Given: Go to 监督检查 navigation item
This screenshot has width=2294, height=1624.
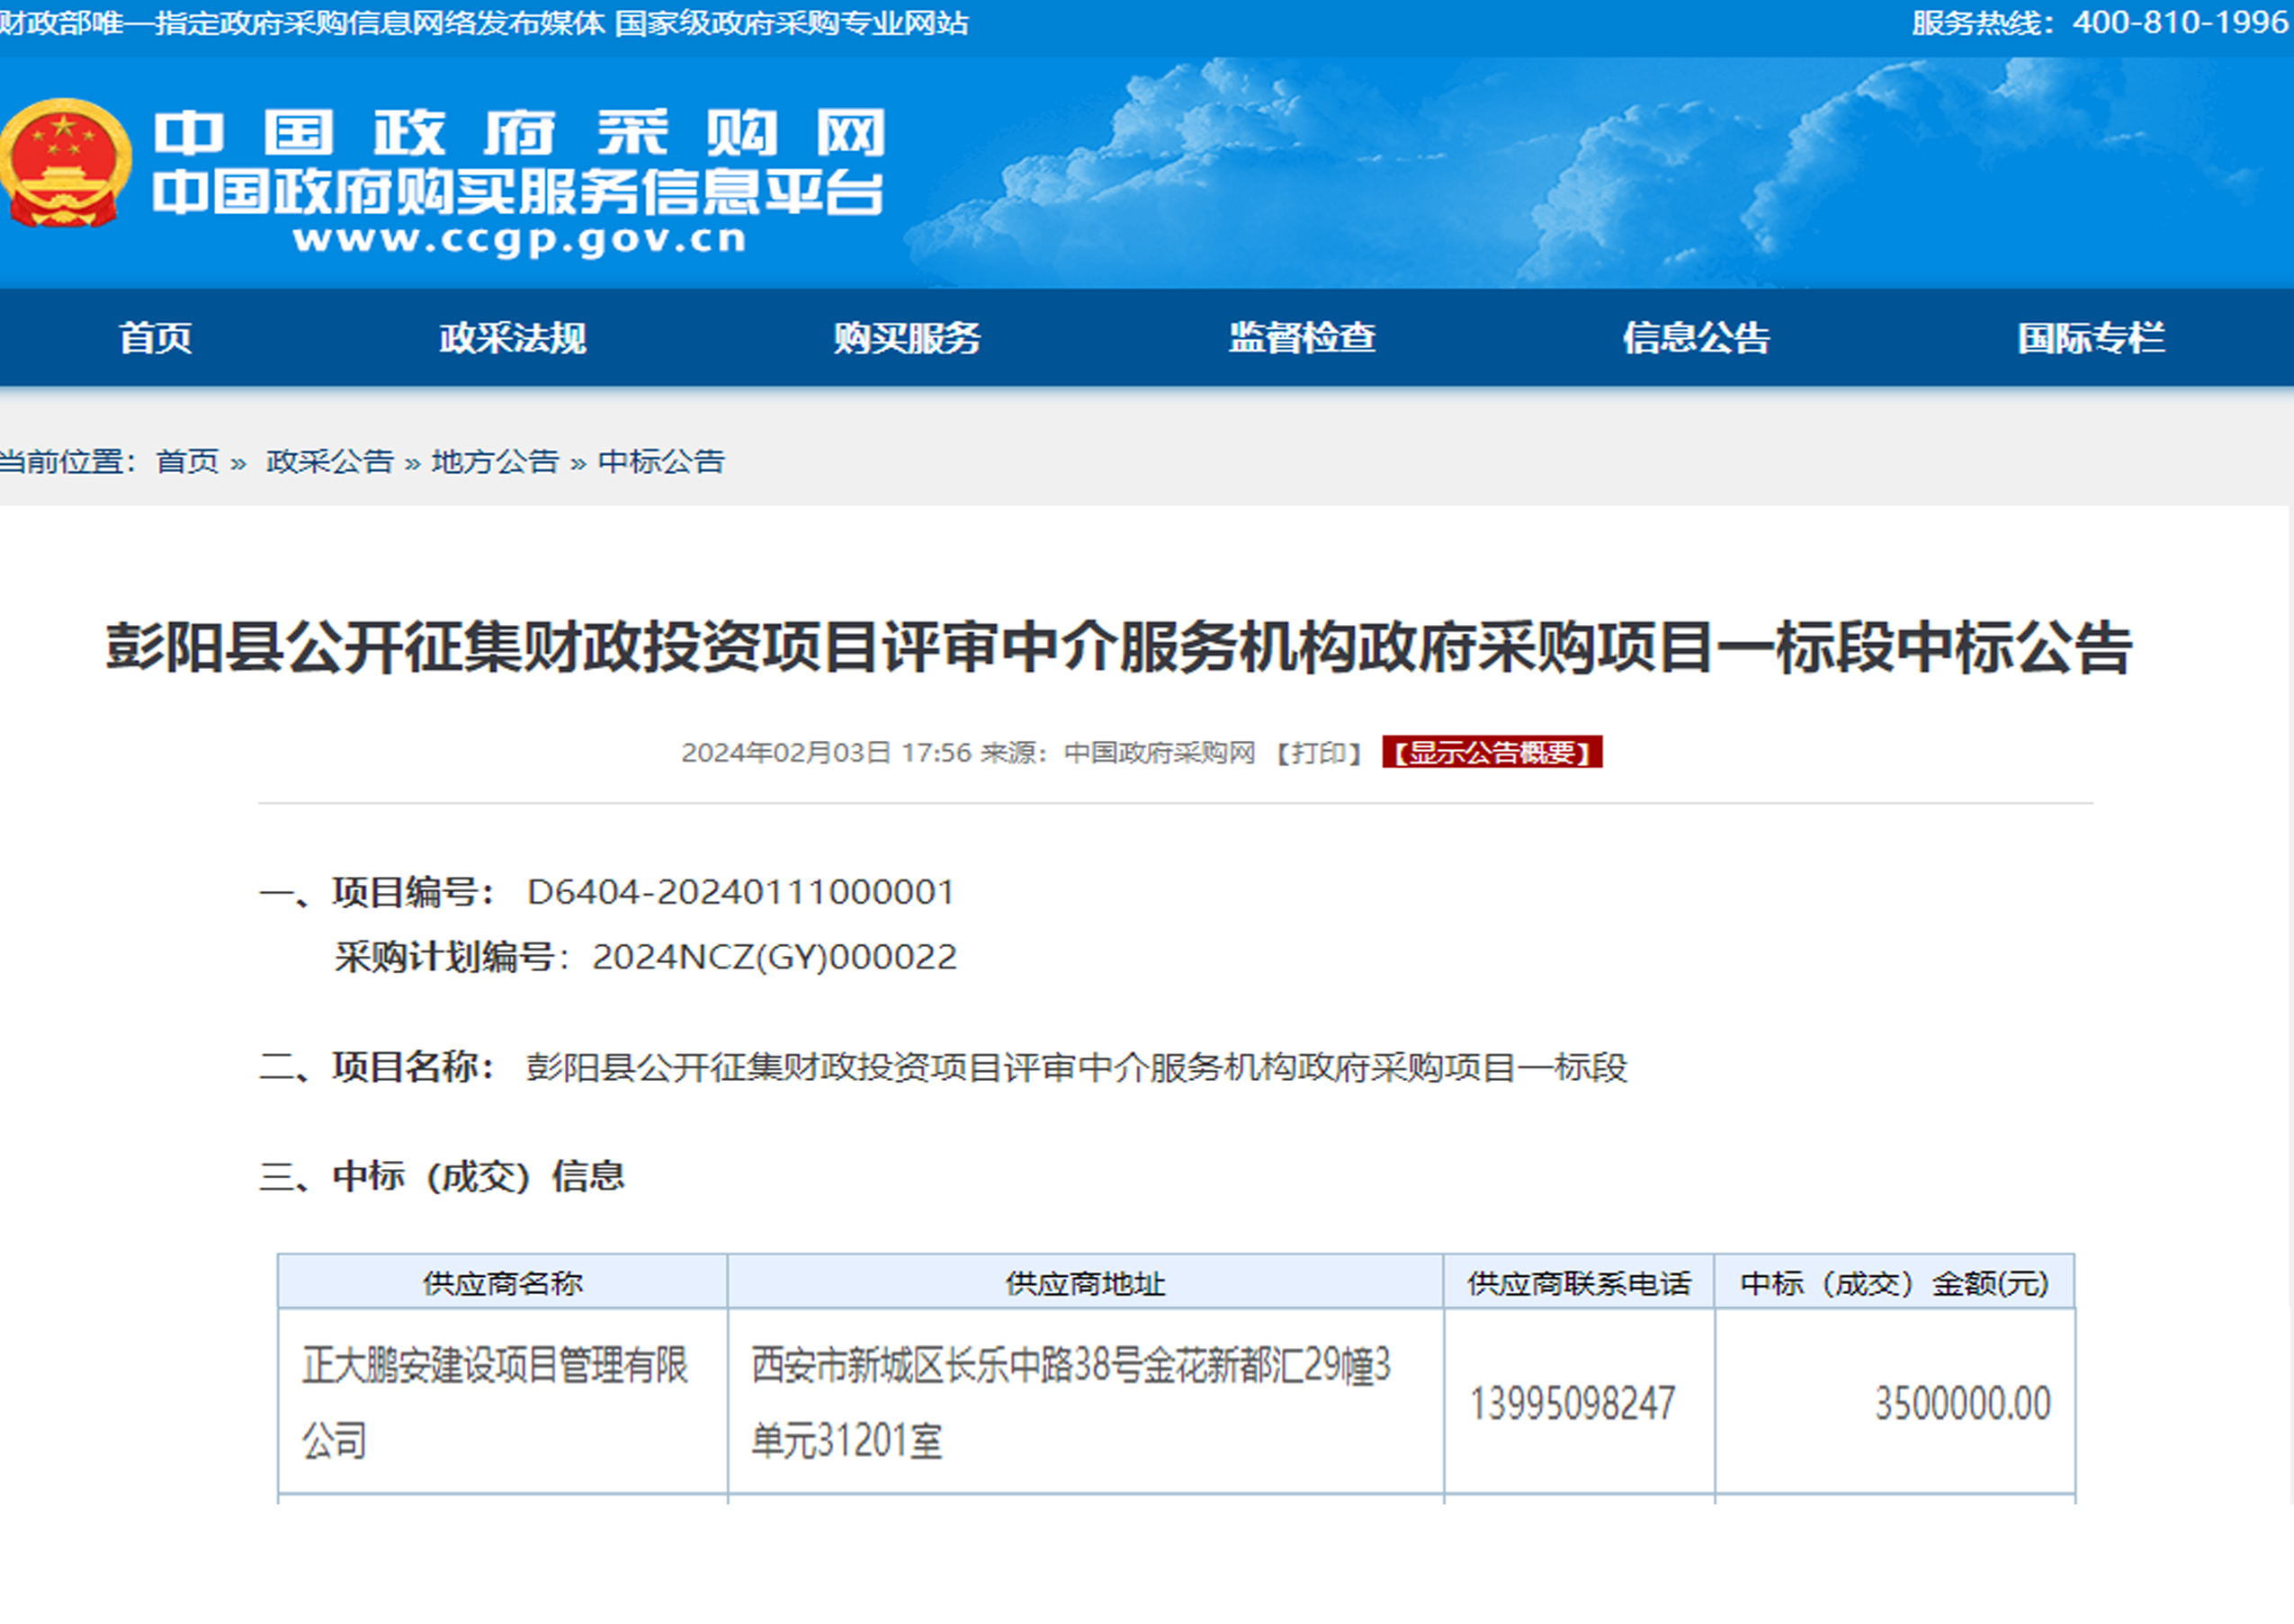Looking at the screenshot, I should [x=1302, y=338].
